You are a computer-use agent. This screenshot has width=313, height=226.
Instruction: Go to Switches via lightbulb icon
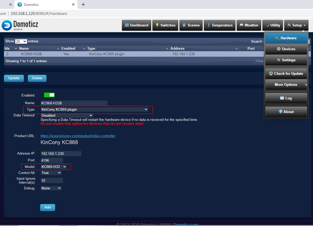pyautogui.click(x=165, y=25)
